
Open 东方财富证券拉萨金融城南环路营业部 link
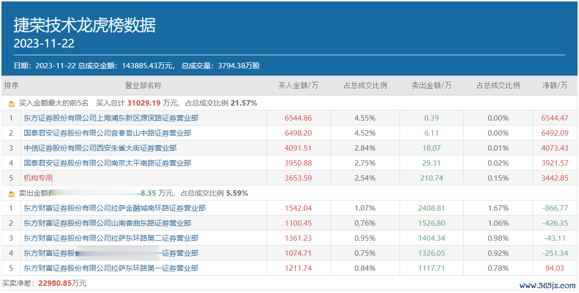[x=114, y=208]
